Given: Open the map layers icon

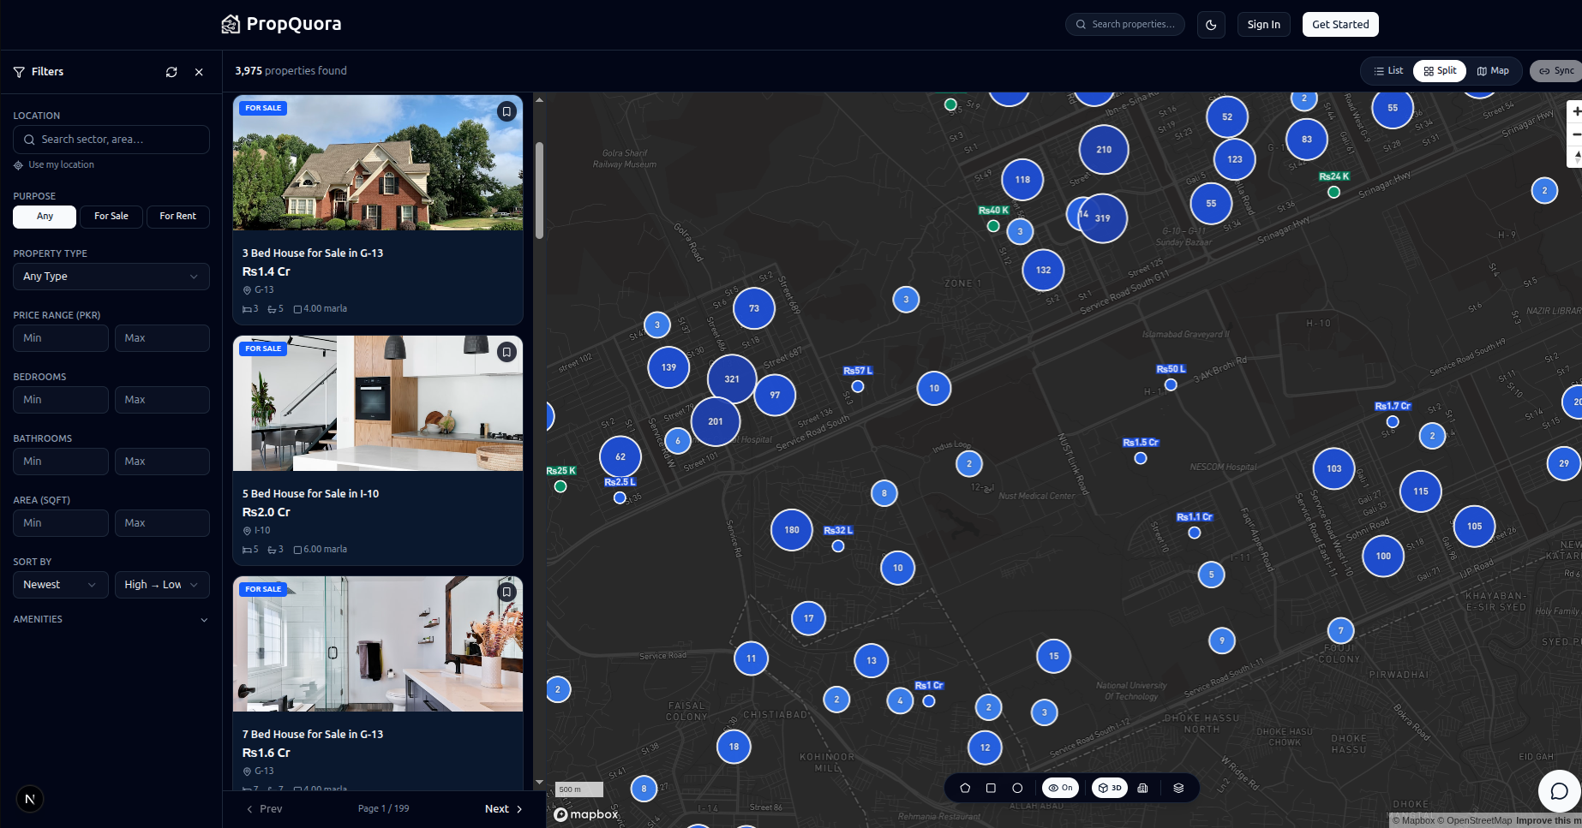Looking at the screenshot, I should [x=1178, y=788].
